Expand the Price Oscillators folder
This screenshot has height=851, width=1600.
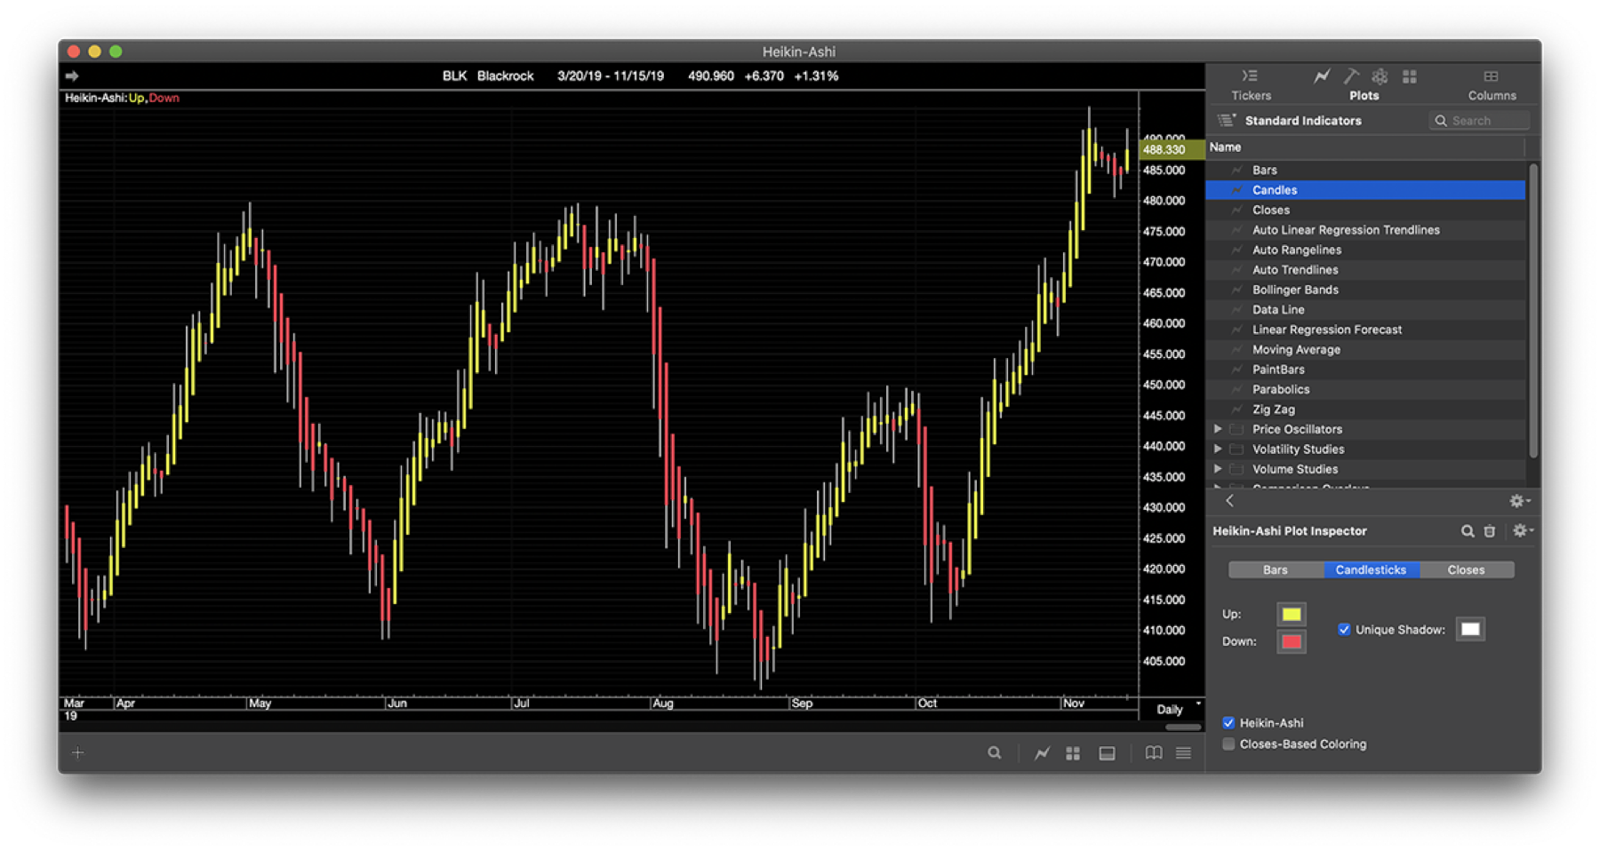[1218, 429]
